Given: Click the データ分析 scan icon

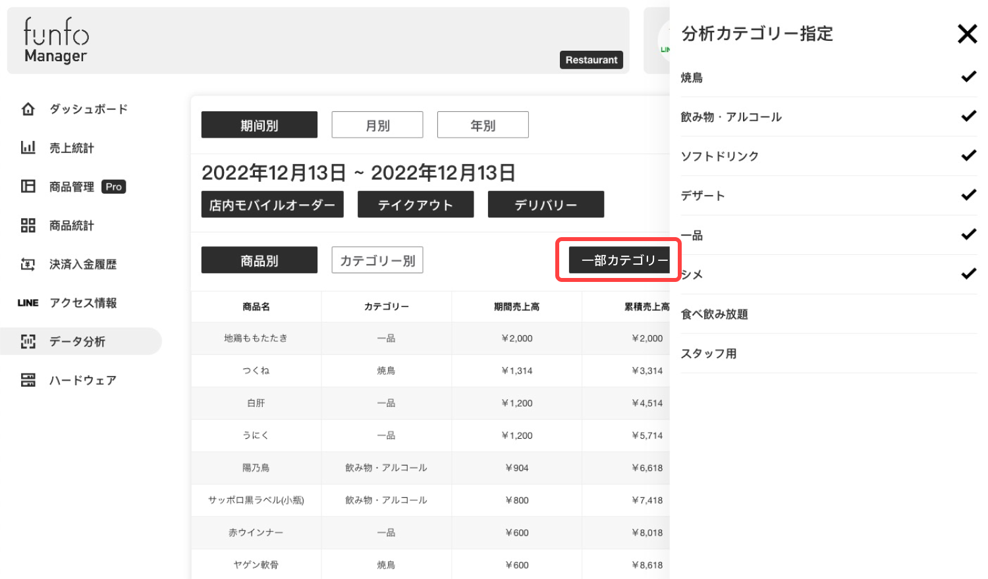Looking at the screenshot, I should tap(28, 341).
